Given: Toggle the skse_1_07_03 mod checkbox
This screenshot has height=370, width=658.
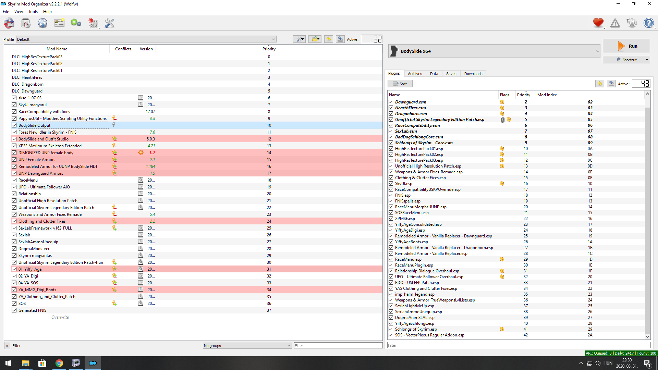Looking at the screenshot, I should coord(14,98).
